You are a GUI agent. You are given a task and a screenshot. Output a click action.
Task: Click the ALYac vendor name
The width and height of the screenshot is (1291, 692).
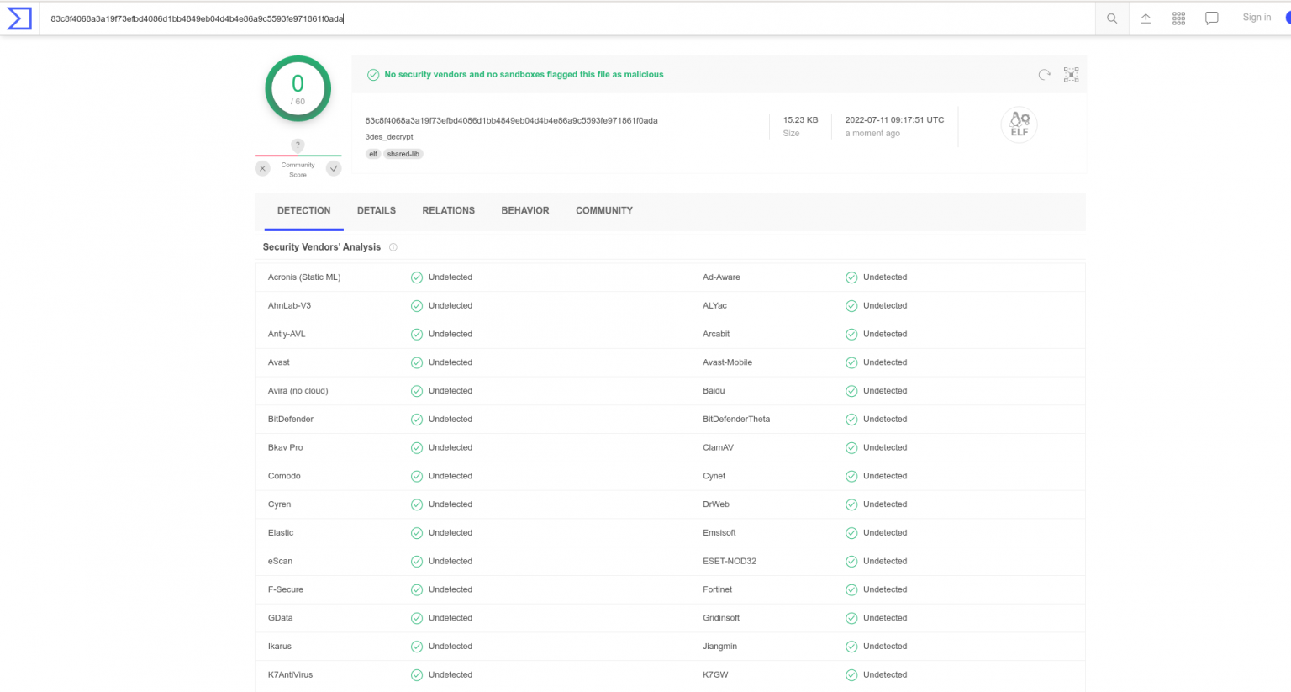(714, 306)
